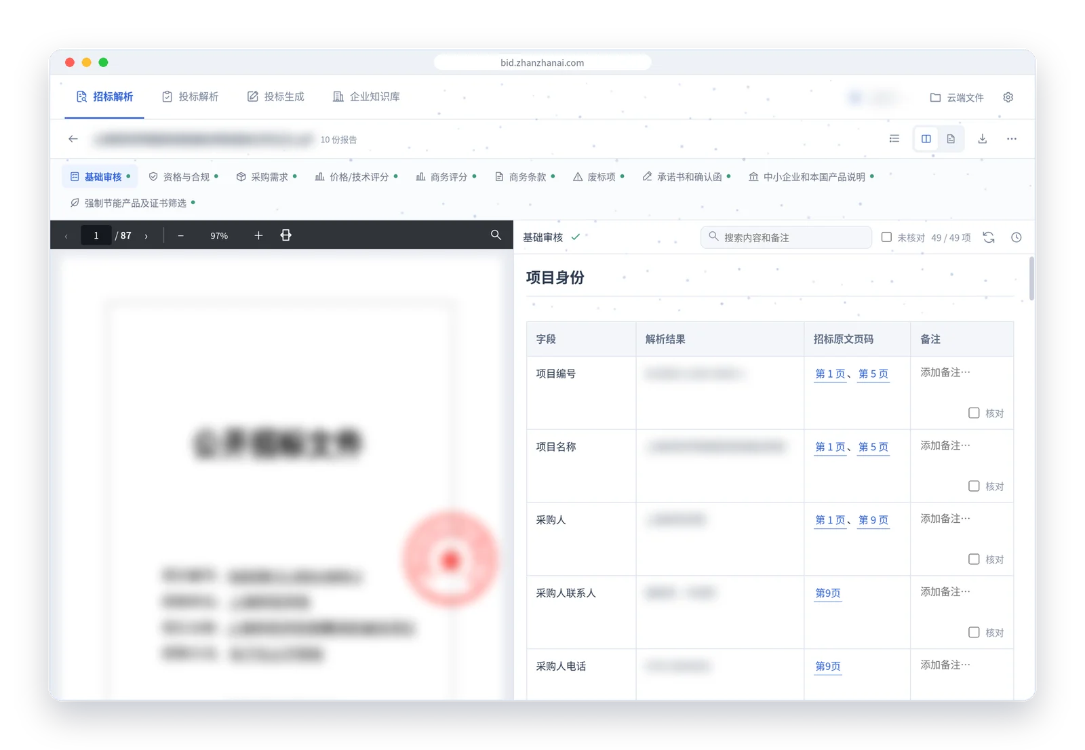Open the 商务条款 report tab
The image size is (1085, 750).
(x=526, y=177)
